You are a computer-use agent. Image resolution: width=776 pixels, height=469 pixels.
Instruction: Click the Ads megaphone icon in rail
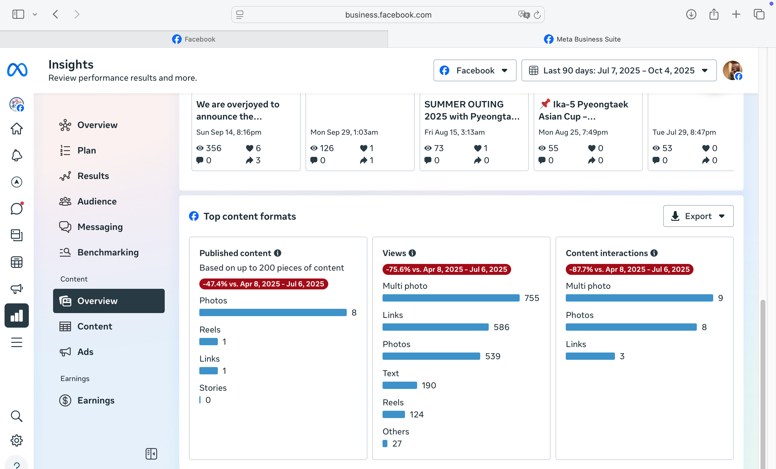point(16,288)
